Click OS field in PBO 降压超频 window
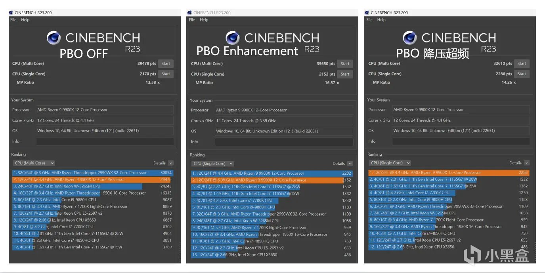The width and height of the screenshot is (545, 273). pyautogui.click(x=461, y=131)
